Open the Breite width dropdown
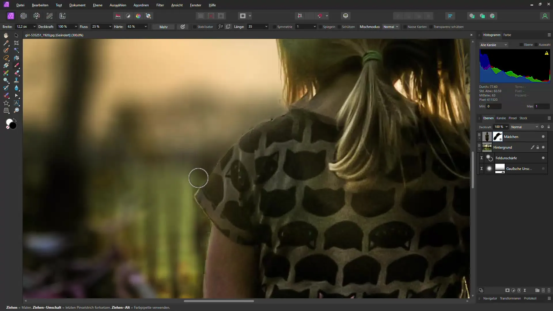The width and height of the screenshot is (553, 311). point(35,27)
